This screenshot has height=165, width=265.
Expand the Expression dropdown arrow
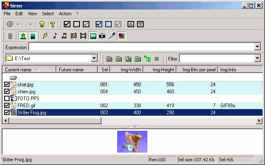tap(258, 47)
